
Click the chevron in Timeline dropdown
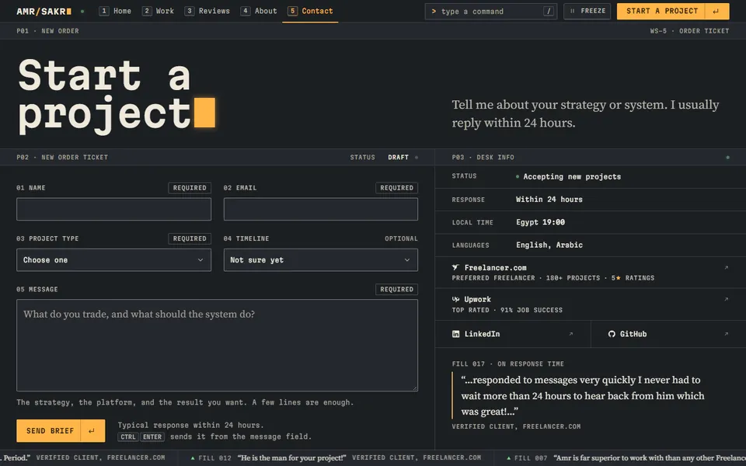(407, 260)
